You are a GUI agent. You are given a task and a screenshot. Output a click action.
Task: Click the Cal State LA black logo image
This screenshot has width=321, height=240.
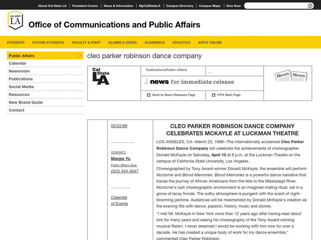tap(101, 76)
